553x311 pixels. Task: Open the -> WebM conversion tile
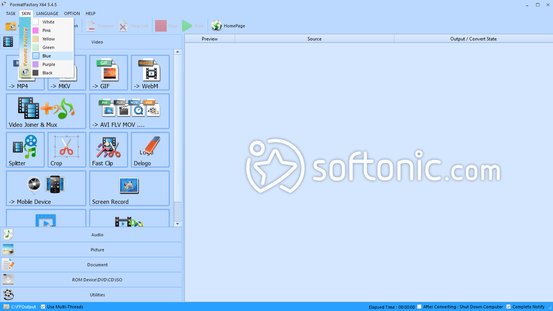150,73
